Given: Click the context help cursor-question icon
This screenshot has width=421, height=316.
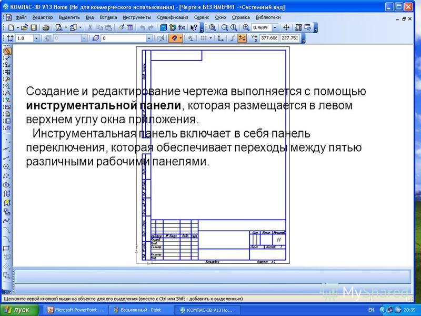Looking at the screenshot, I should pyautogui.click(x=194, y=27).
